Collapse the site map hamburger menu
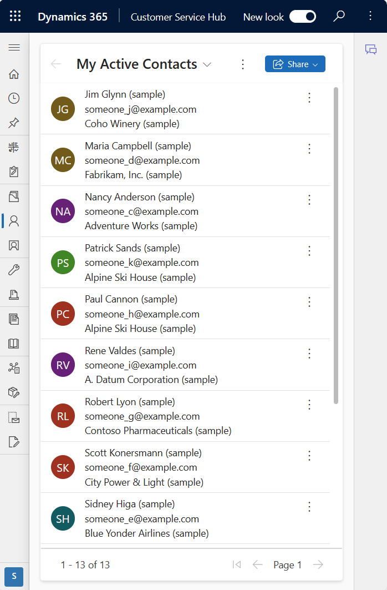 pos(14,47)
